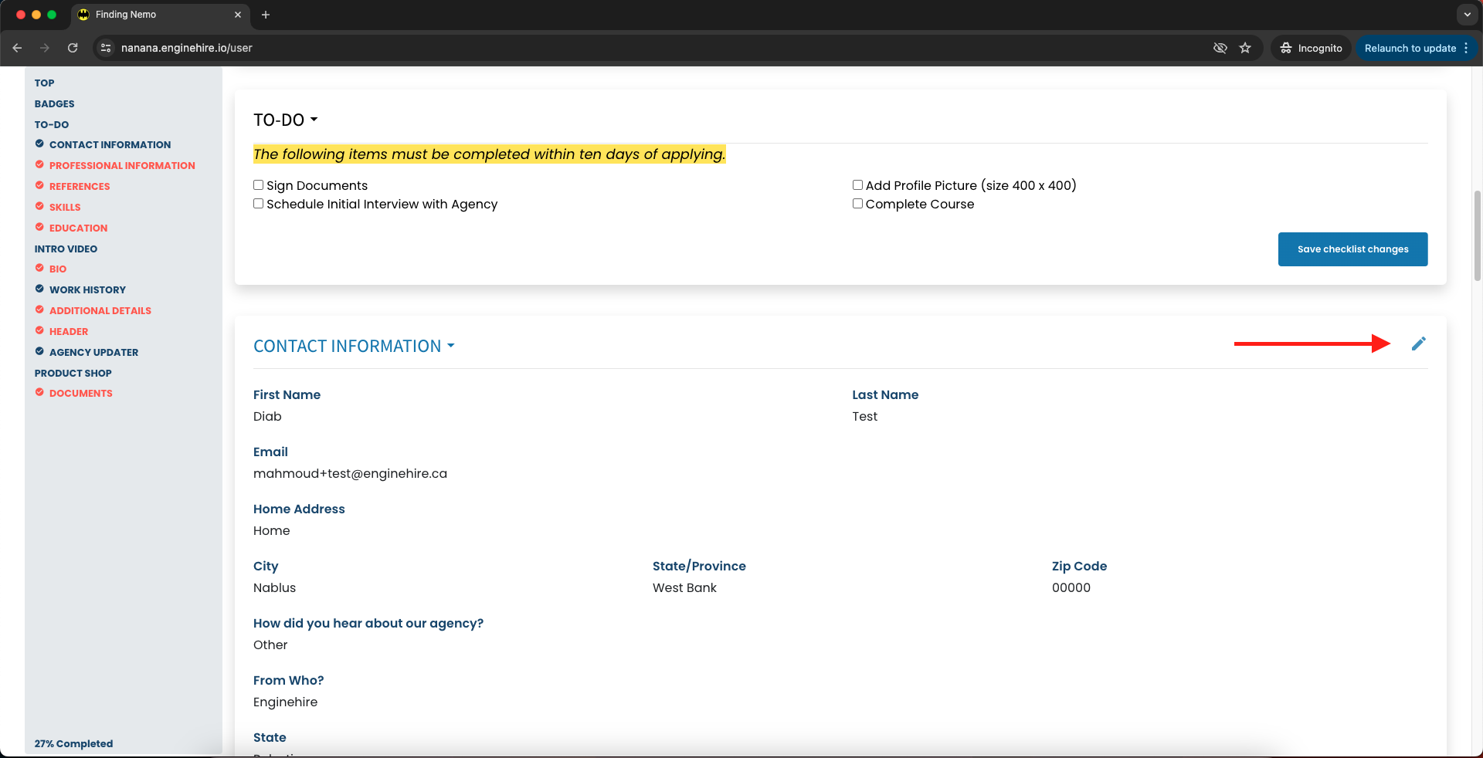
Task: Click the status icon beside REFERENCES
Action: click(39, 185)
